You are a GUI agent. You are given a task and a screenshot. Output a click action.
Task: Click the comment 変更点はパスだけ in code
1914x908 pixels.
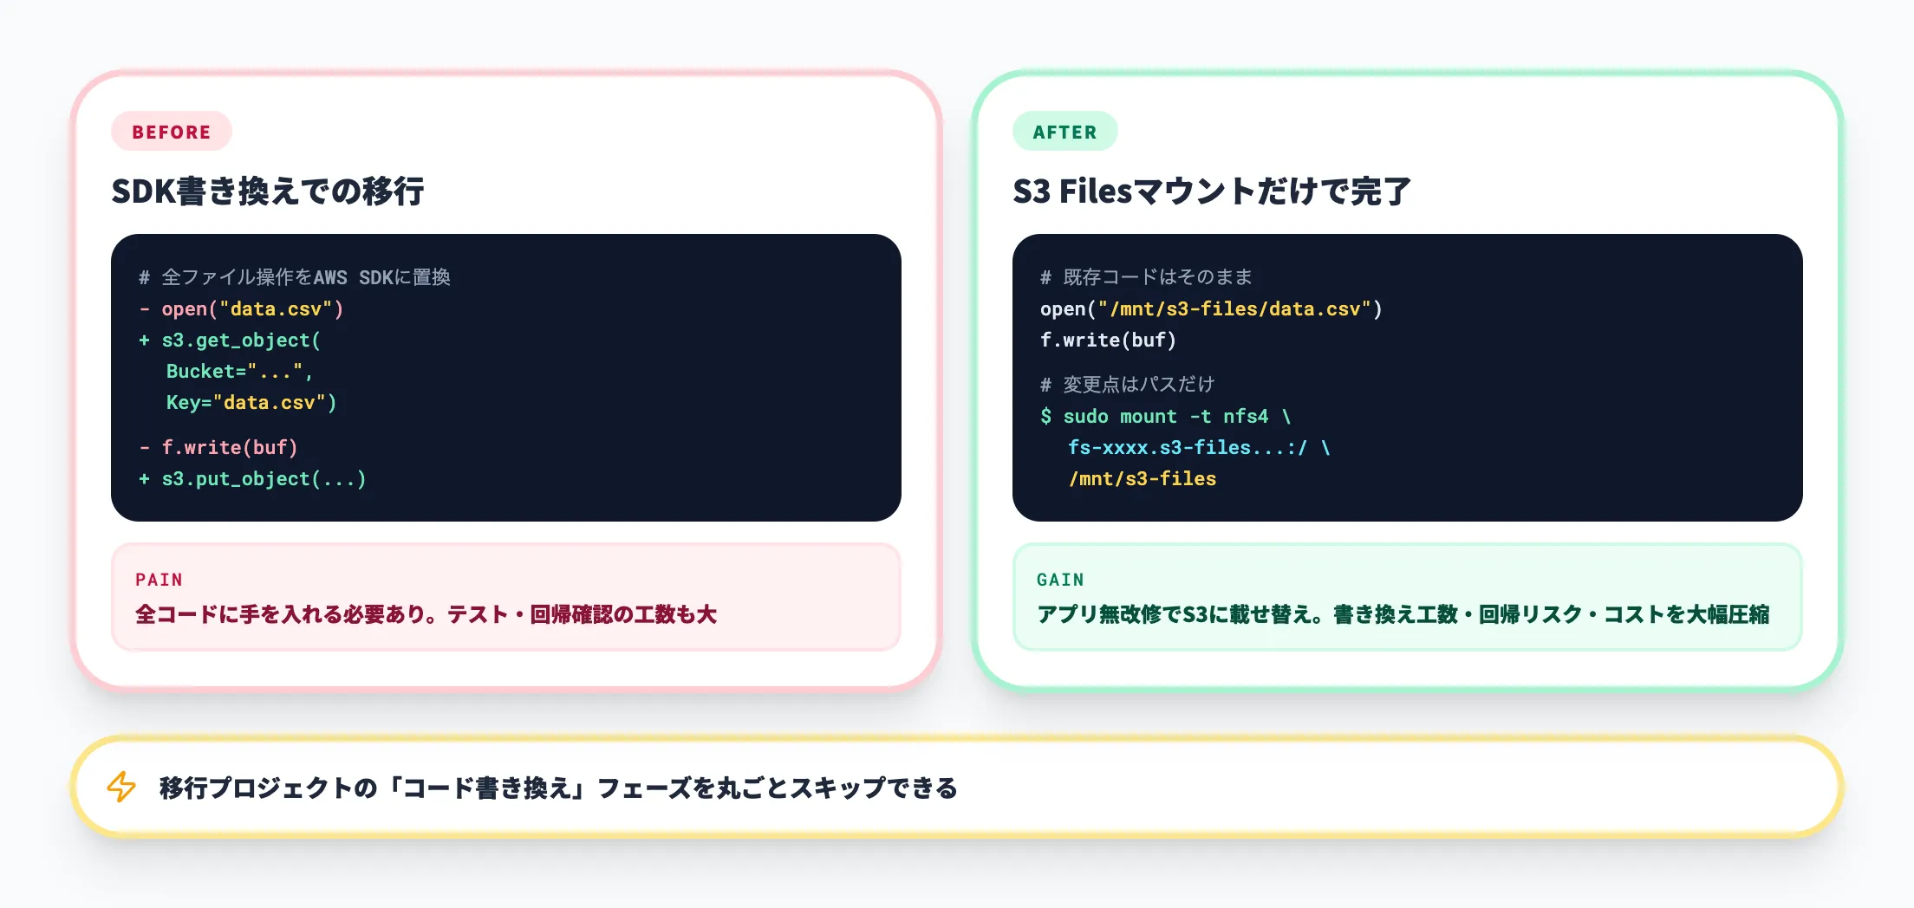pyautogui.click(x=1129, y=384)
